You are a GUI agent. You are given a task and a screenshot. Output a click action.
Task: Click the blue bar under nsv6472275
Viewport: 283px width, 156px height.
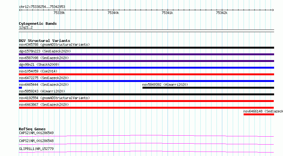point(146,81)
